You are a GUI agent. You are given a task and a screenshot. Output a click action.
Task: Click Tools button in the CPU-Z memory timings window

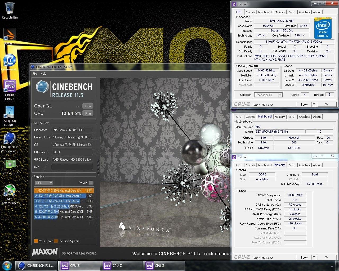[x=304, y=257]
